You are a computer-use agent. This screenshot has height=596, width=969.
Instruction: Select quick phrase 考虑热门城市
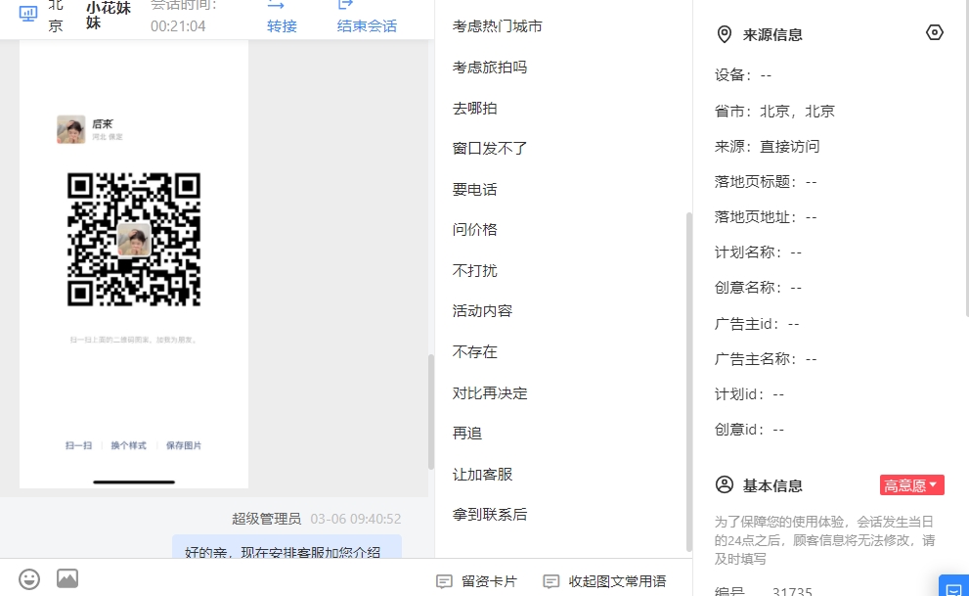(x=497, y=26)
